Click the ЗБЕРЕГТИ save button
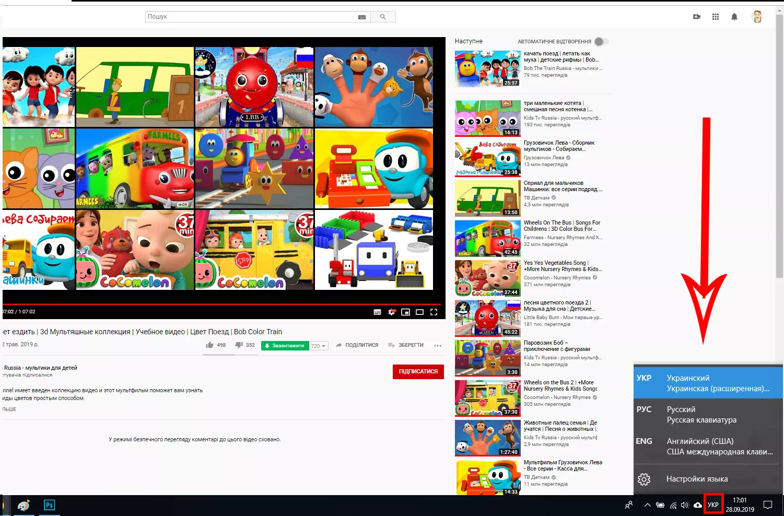 pos(406,345)
